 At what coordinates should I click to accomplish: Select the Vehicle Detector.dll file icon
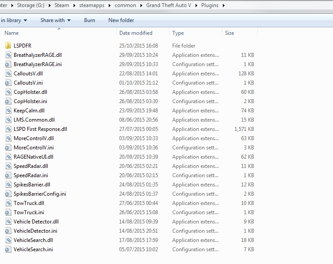coord(8,221)
